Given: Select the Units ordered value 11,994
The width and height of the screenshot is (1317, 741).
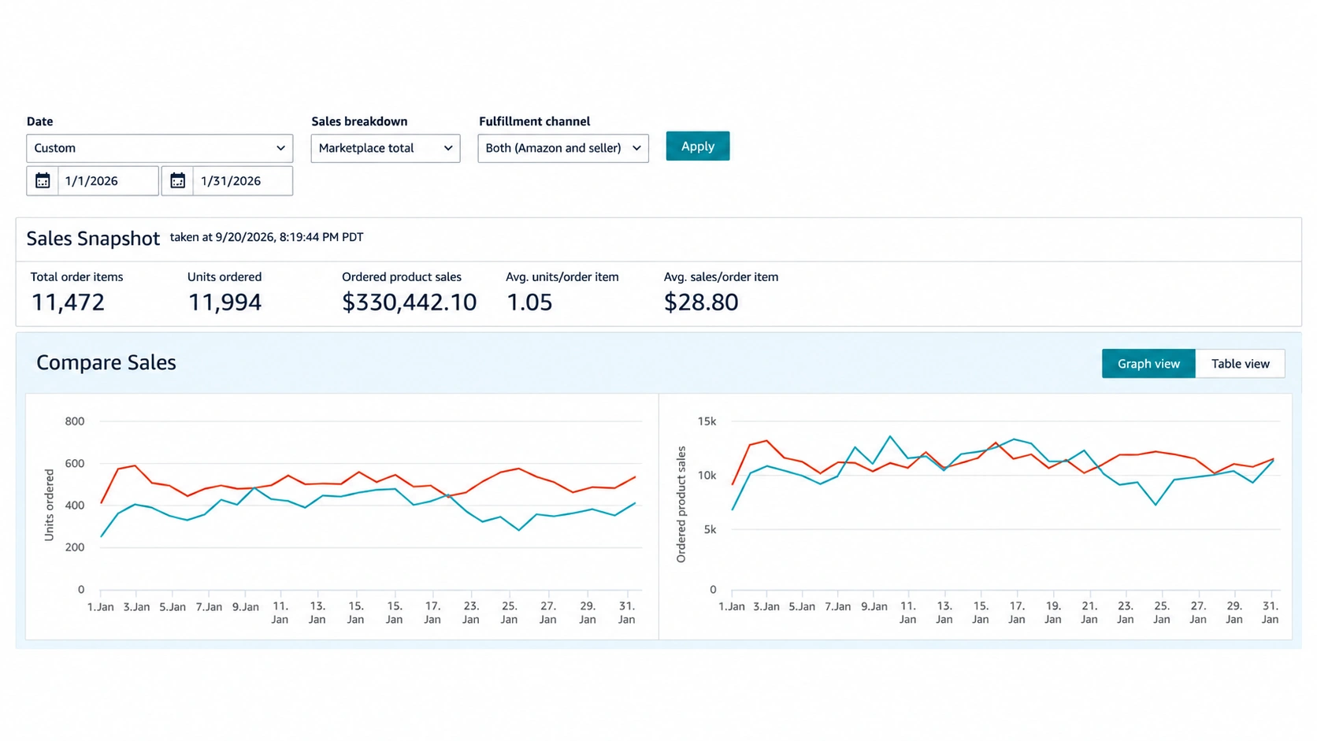Looking at the screenshot, I should click(224, 302).
